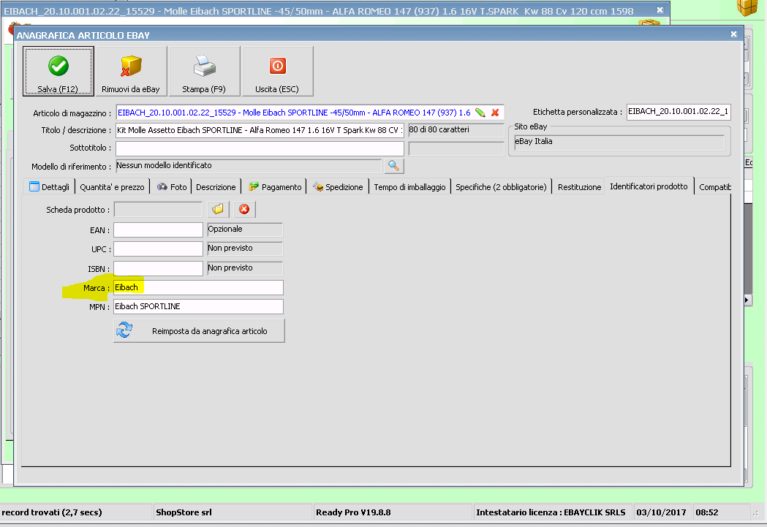Click 'record trovati (2,7 secs)' status text
The width and height of the screenshot is (767, 527).
[52, 512]
